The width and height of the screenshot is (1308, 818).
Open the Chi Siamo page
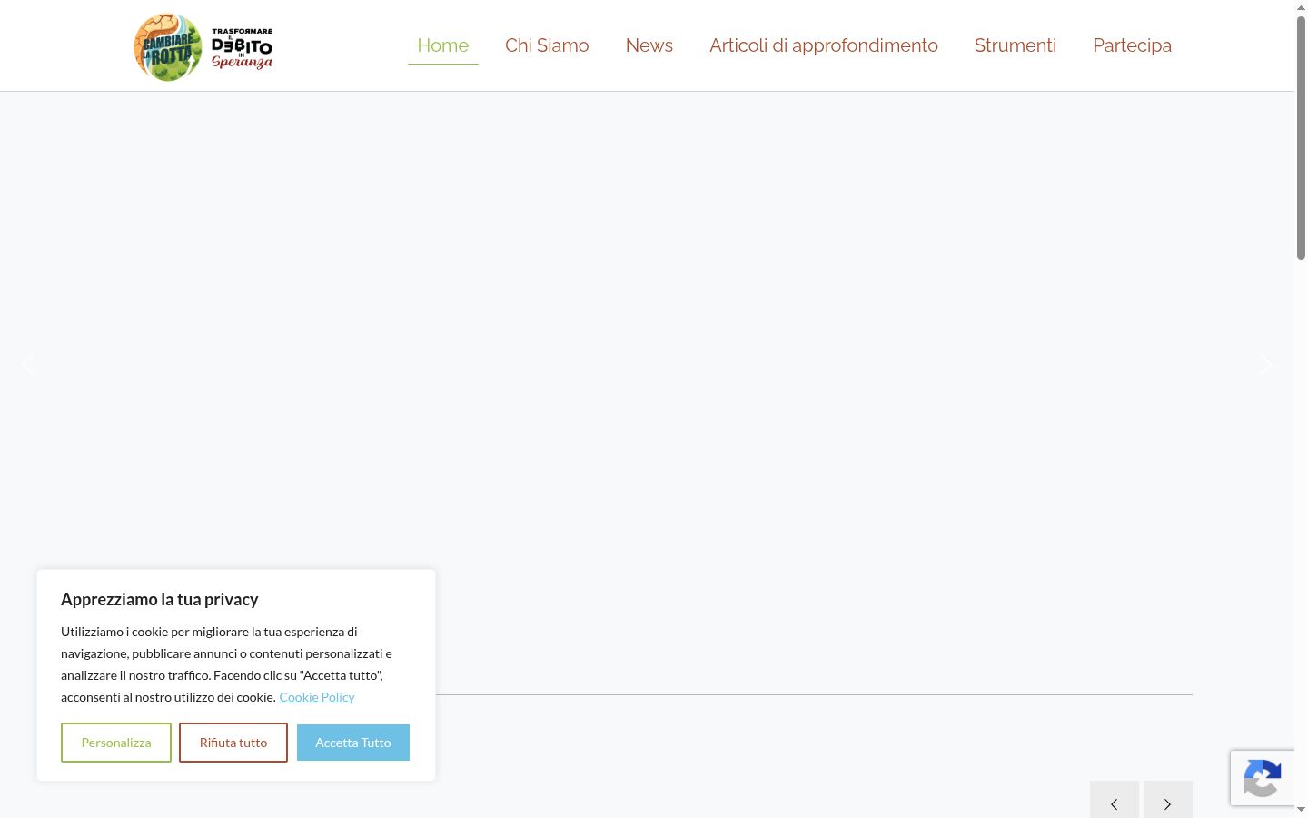tap(547, 45)
